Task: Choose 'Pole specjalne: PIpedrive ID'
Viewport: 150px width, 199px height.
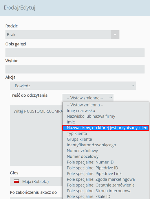Action: pyautogui.click(x=106, y=168)
